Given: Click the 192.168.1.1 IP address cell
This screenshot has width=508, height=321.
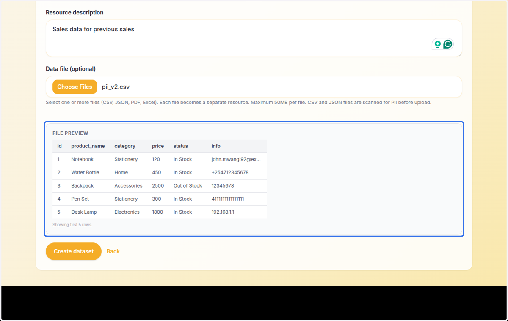Looking at the screenshot, I should click(x=223, y=212).
